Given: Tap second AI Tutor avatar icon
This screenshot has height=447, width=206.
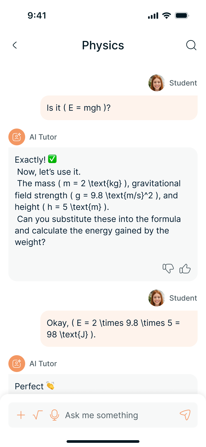Looking at the screenshot, I should tap(17, 364).
